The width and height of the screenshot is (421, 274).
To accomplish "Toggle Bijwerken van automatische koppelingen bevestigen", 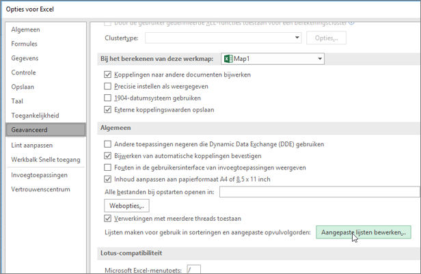I will 108,156.
